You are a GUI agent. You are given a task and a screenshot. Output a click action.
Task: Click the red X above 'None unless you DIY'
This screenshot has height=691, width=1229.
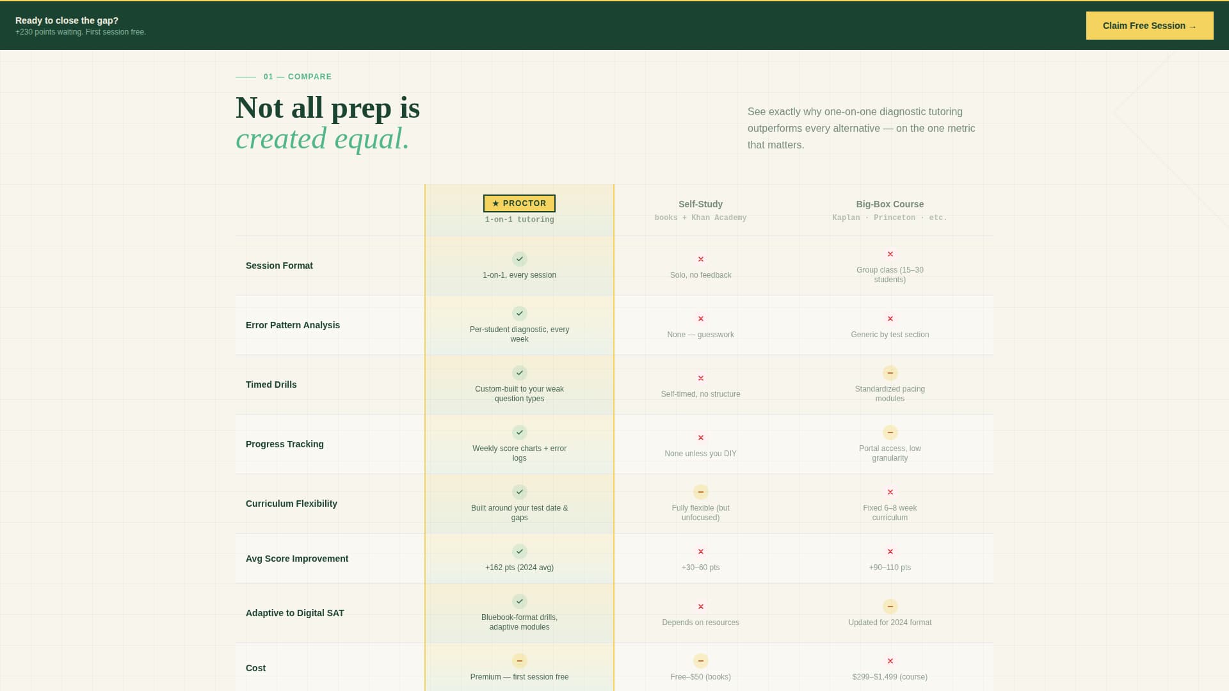coord(701,438)
